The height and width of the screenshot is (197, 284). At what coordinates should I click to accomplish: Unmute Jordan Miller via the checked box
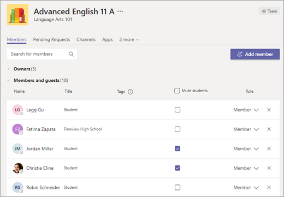pyautogui.click(x=177, y=148)
